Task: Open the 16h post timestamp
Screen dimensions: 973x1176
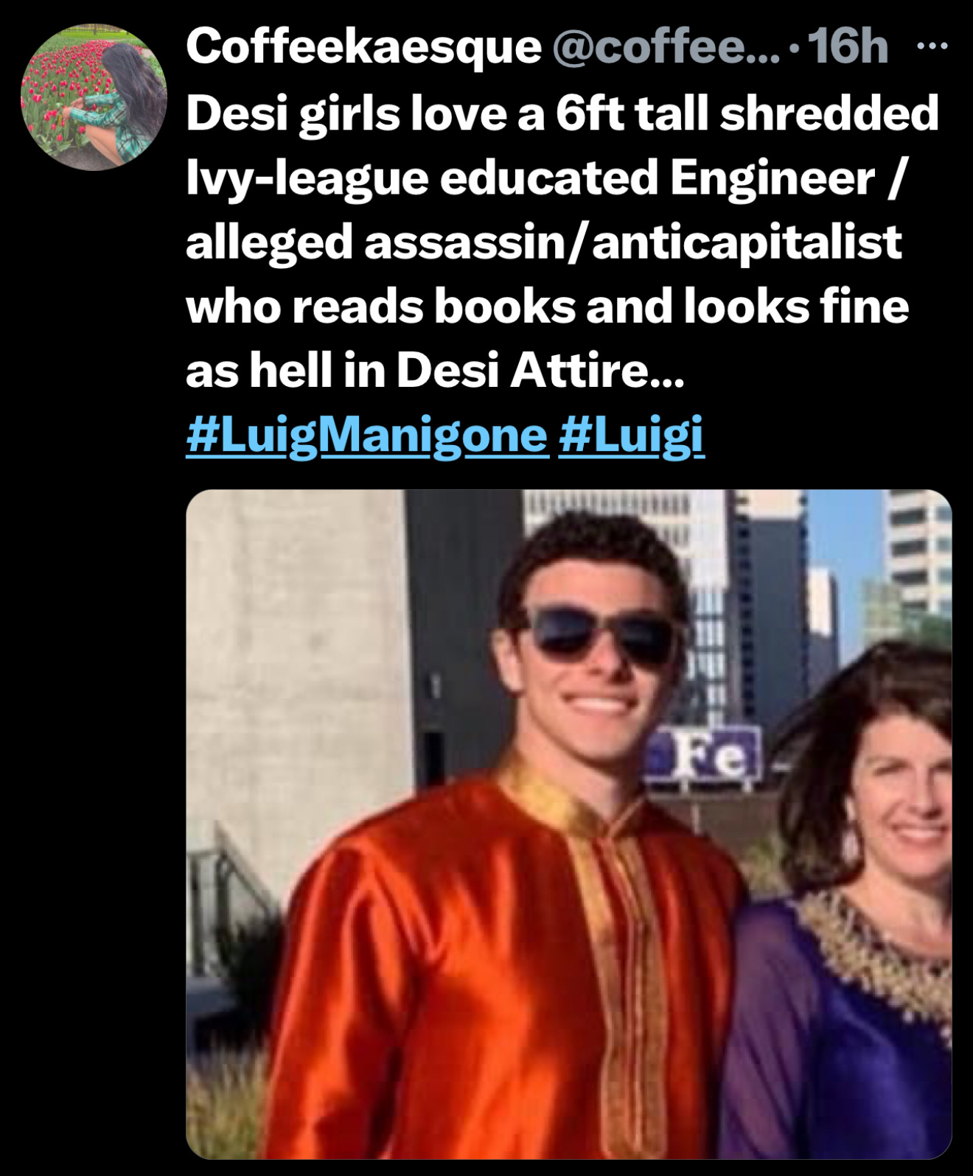Action: point(848,46)
